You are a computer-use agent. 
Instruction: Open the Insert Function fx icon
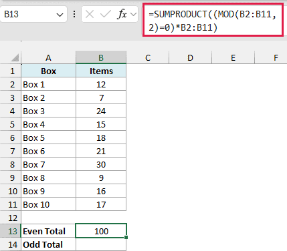(x=122, y=15)
